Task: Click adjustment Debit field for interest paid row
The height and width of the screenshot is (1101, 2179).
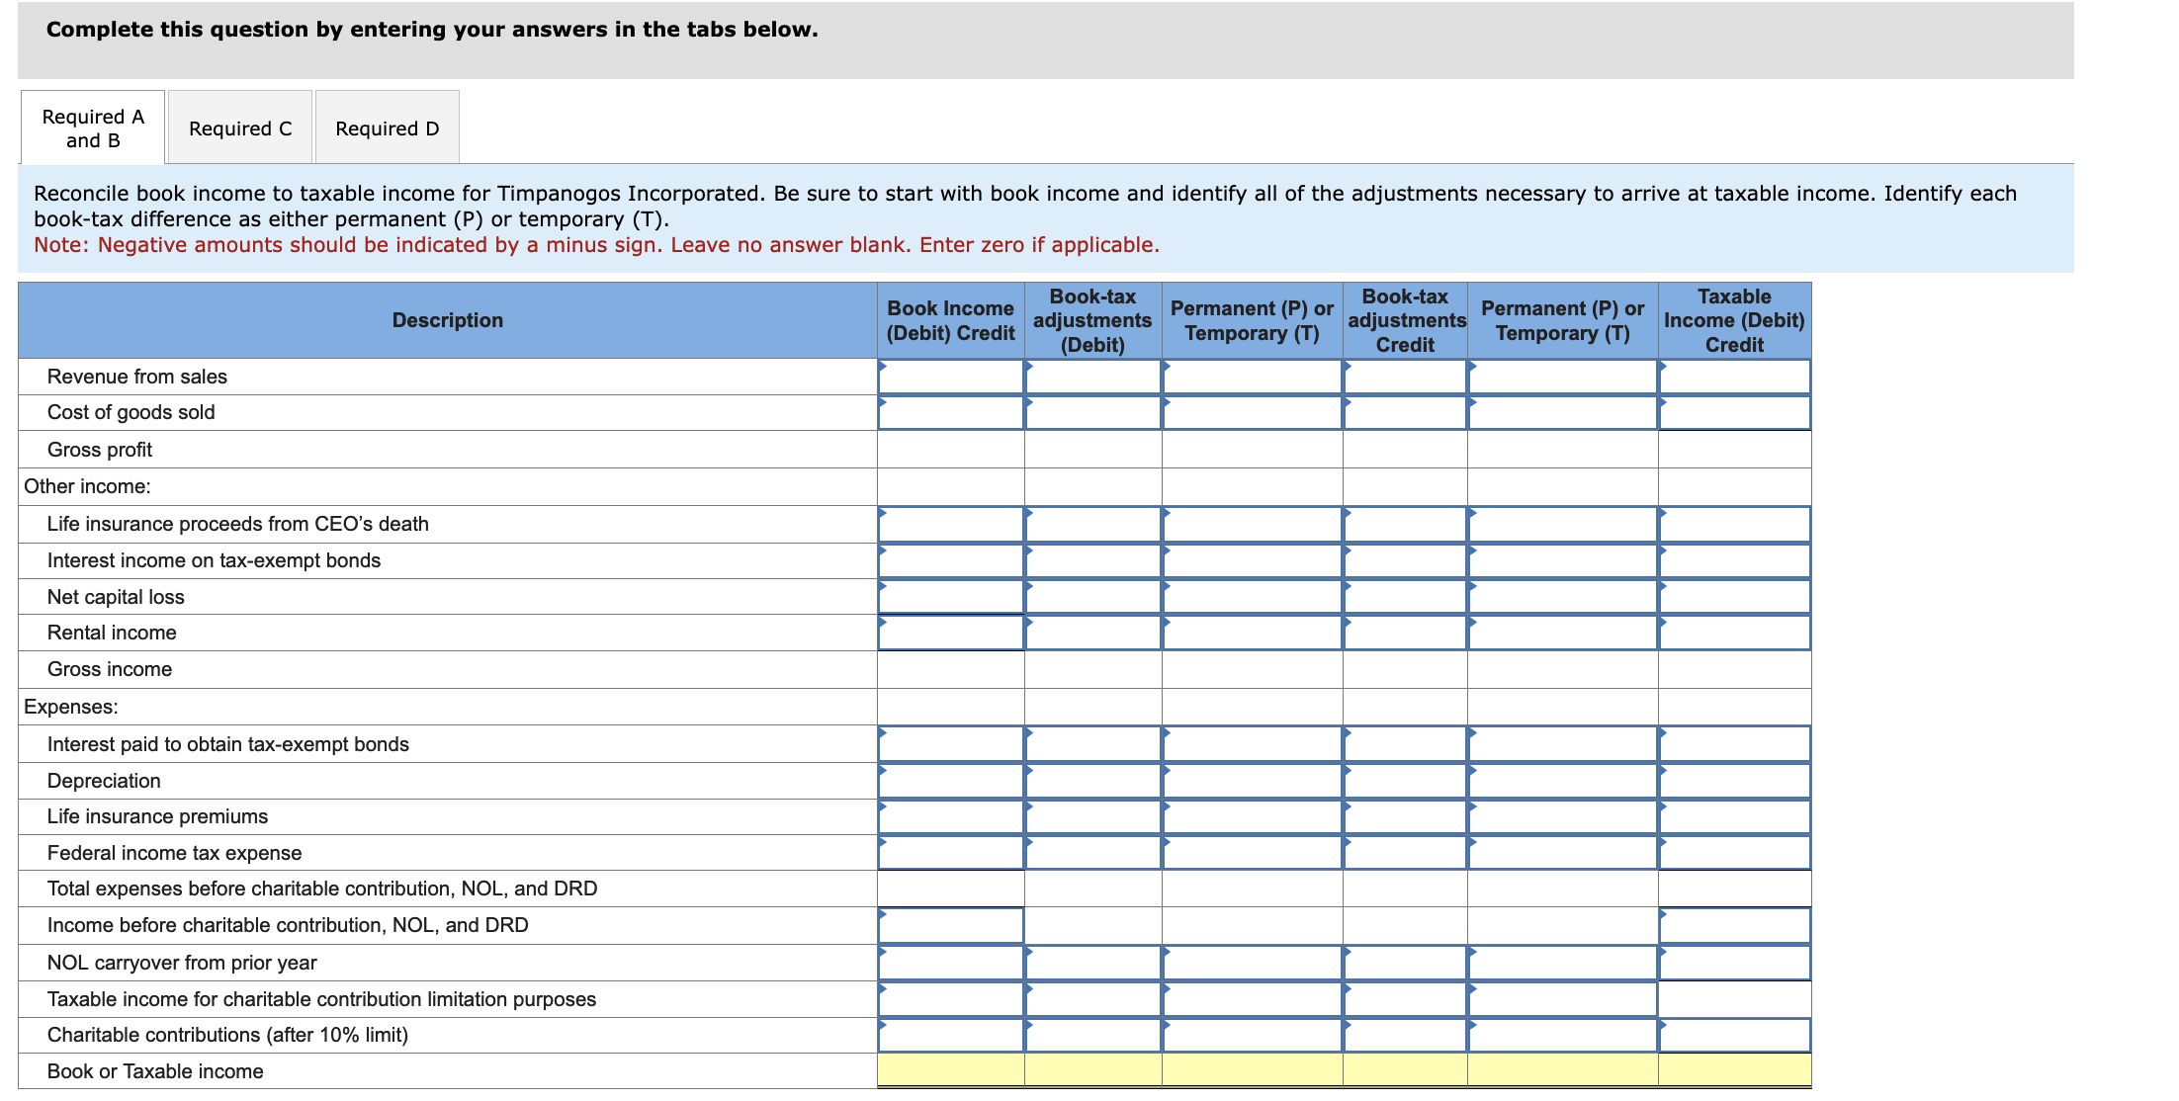Action: [1092, 743]
